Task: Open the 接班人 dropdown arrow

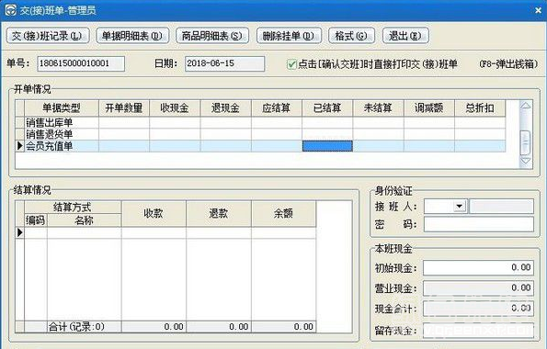Action: pos(460,206)
